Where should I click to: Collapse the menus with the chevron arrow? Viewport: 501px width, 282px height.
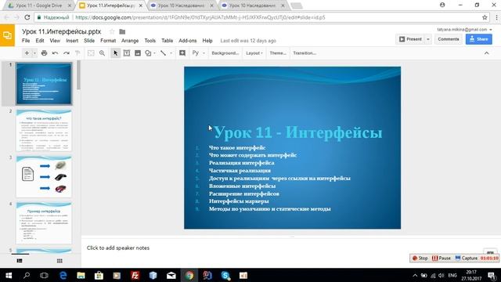487,53
